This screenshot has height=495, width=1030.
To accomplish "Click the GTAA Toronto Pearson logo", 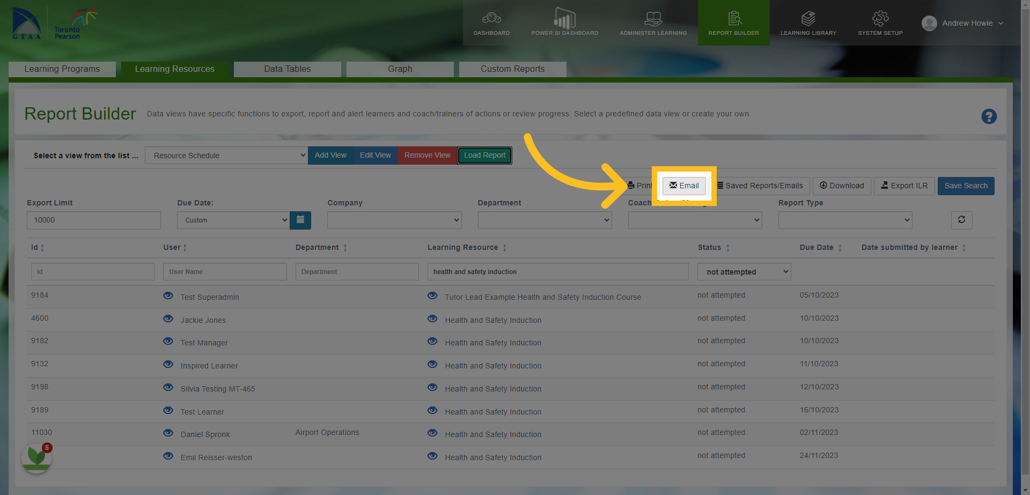I will pos(54,23).
